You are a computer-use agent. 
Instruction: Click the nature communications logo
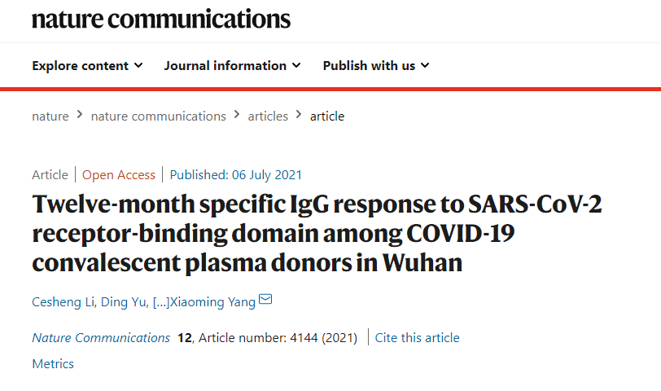[x=161, y=18]
